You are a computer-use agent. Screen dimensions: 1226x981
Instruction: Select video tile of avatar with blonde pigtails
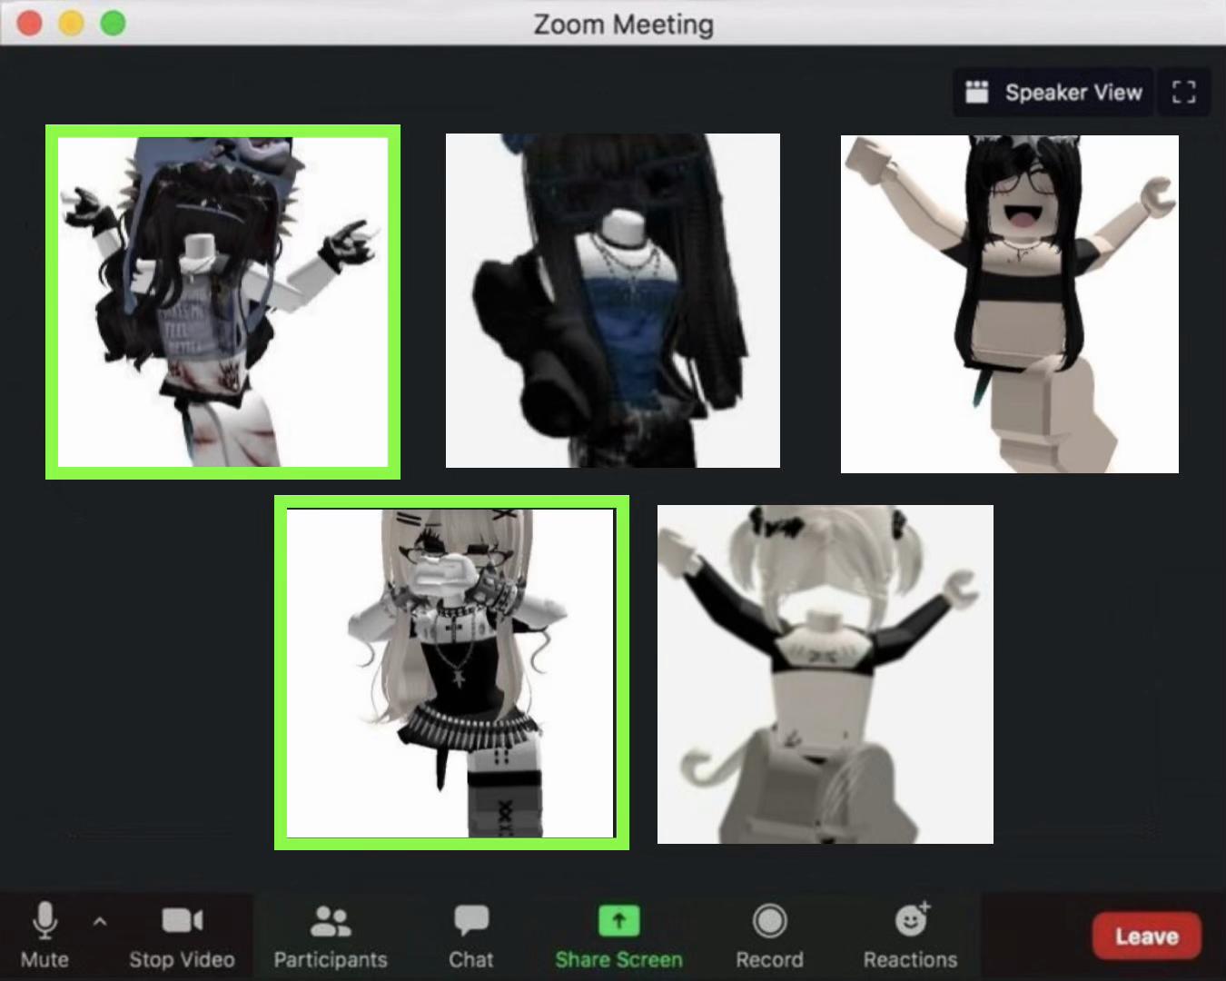826,674
